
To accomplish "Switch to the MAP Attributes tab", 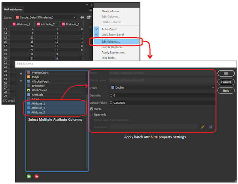I will (13, 9).
